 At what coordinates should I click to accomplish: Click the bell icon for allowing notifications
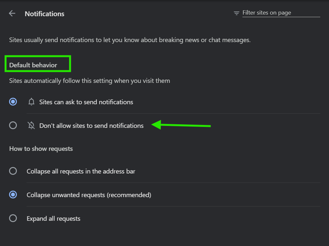coord(31,102)
